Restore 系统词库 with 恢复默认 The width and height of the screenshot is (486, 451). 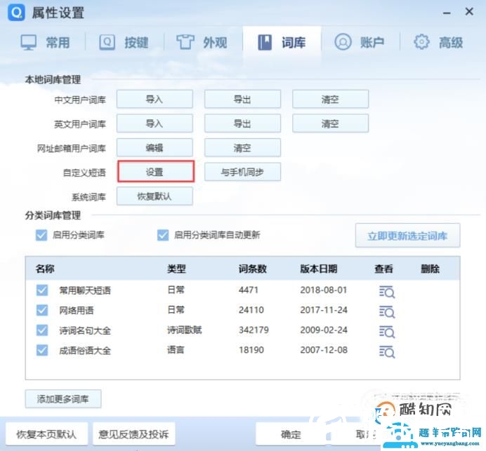[155, 196]
